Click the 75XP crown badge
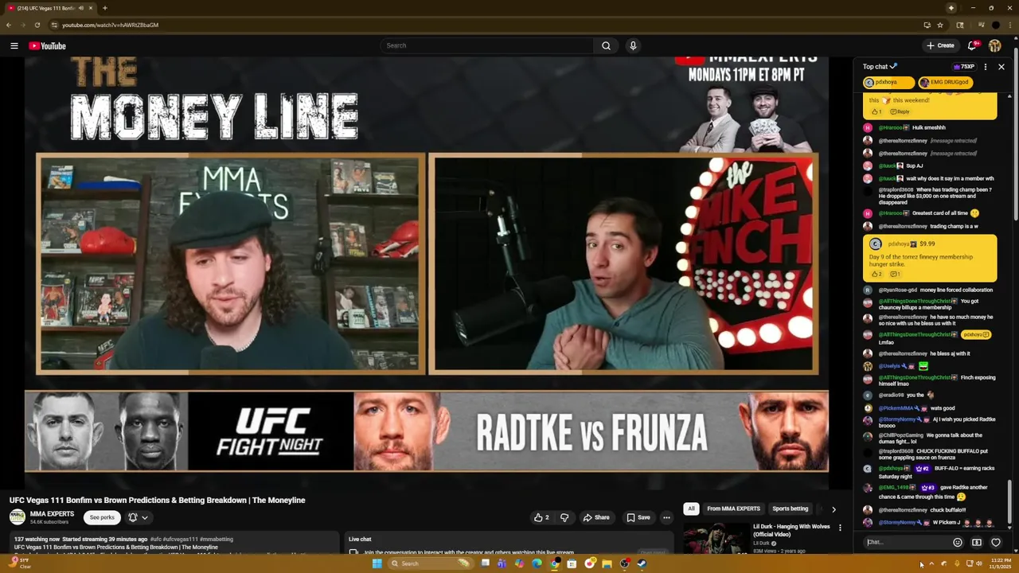Image resolution: width=1019 pixels, height=573 pixels. click(x=963, y=67)
